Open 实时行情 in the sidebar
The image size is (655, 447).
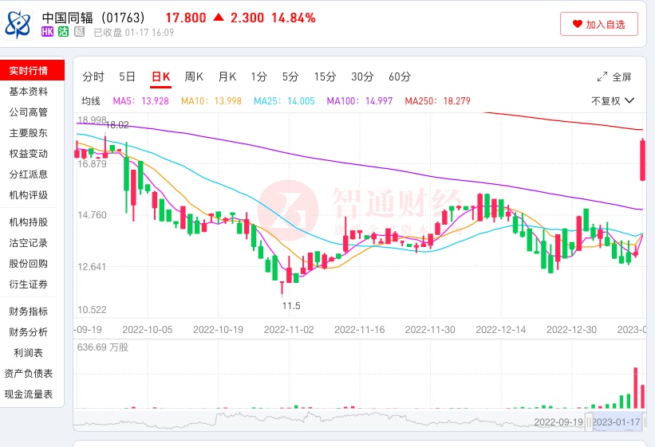[32, 71]
